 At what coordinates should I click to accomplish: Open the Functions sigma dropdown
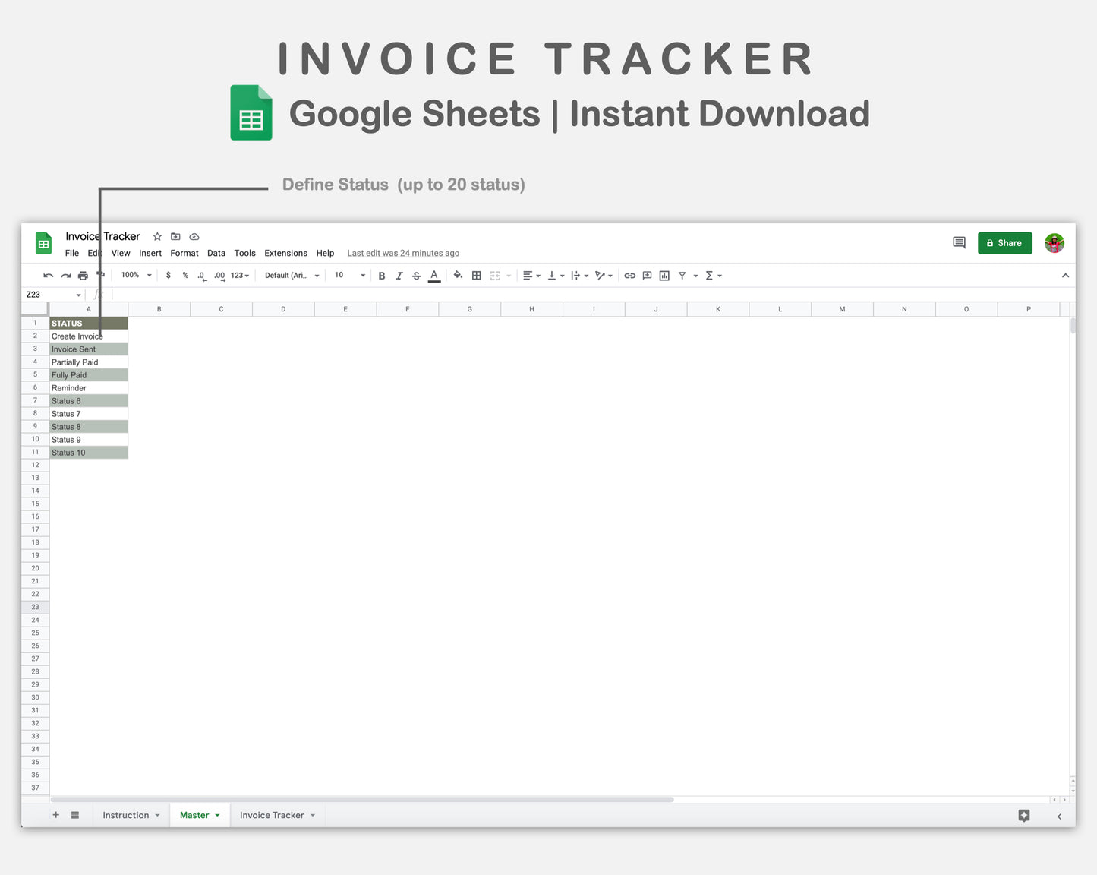(x=711, y=275)
